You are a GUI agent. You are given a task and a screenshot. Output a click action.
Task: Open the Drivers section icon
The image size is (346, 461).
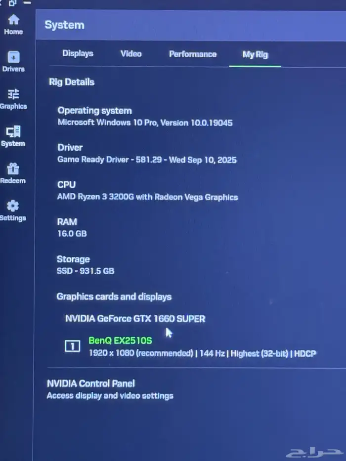[x=13, y=57]
